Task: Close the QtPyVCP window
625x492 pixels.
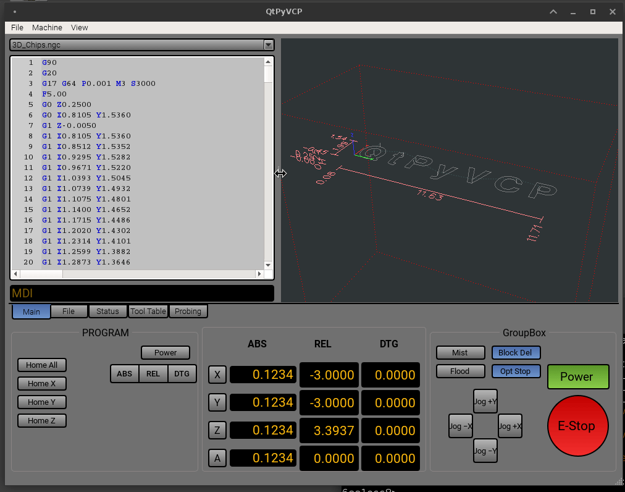Action: [613, 12]
